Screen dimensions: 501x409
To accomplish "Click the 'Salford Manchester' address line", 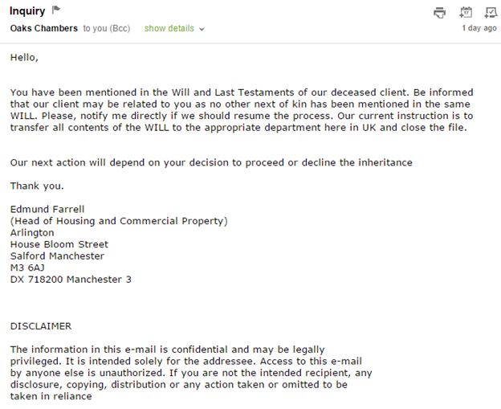I will click(57, 256).
